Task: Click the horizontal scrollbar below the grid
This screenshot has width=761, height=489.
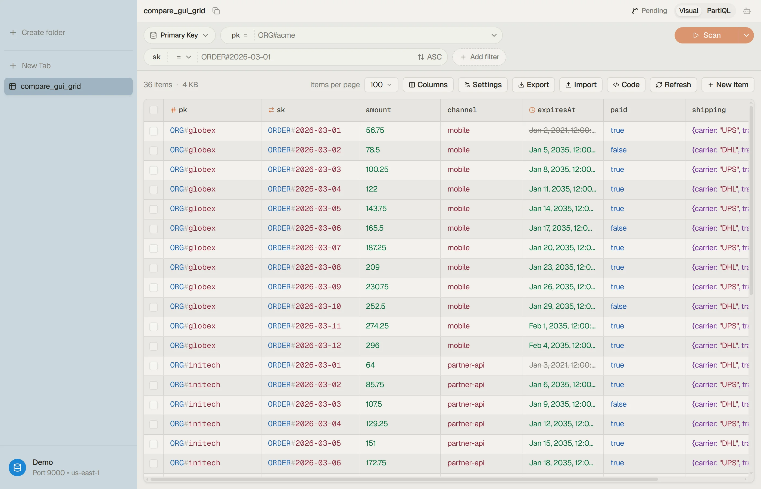Action: (x=404, y=479)
